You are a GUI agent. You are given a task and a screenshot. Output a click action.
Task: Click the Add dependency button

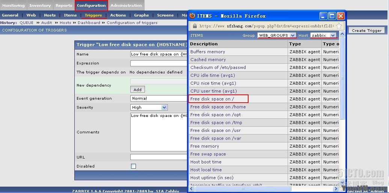(x=137, y=90)
